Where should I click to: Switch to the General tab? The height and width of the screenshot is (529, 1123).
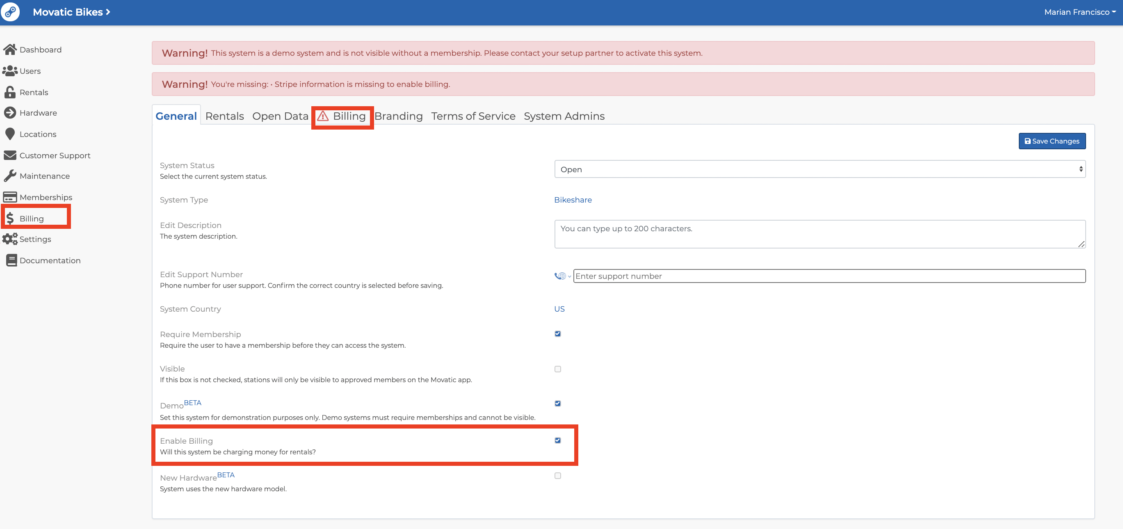point(176,116)
